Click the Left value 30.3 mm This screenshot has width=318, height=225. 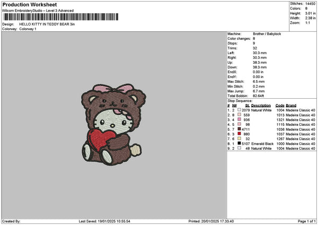[260, 53]
